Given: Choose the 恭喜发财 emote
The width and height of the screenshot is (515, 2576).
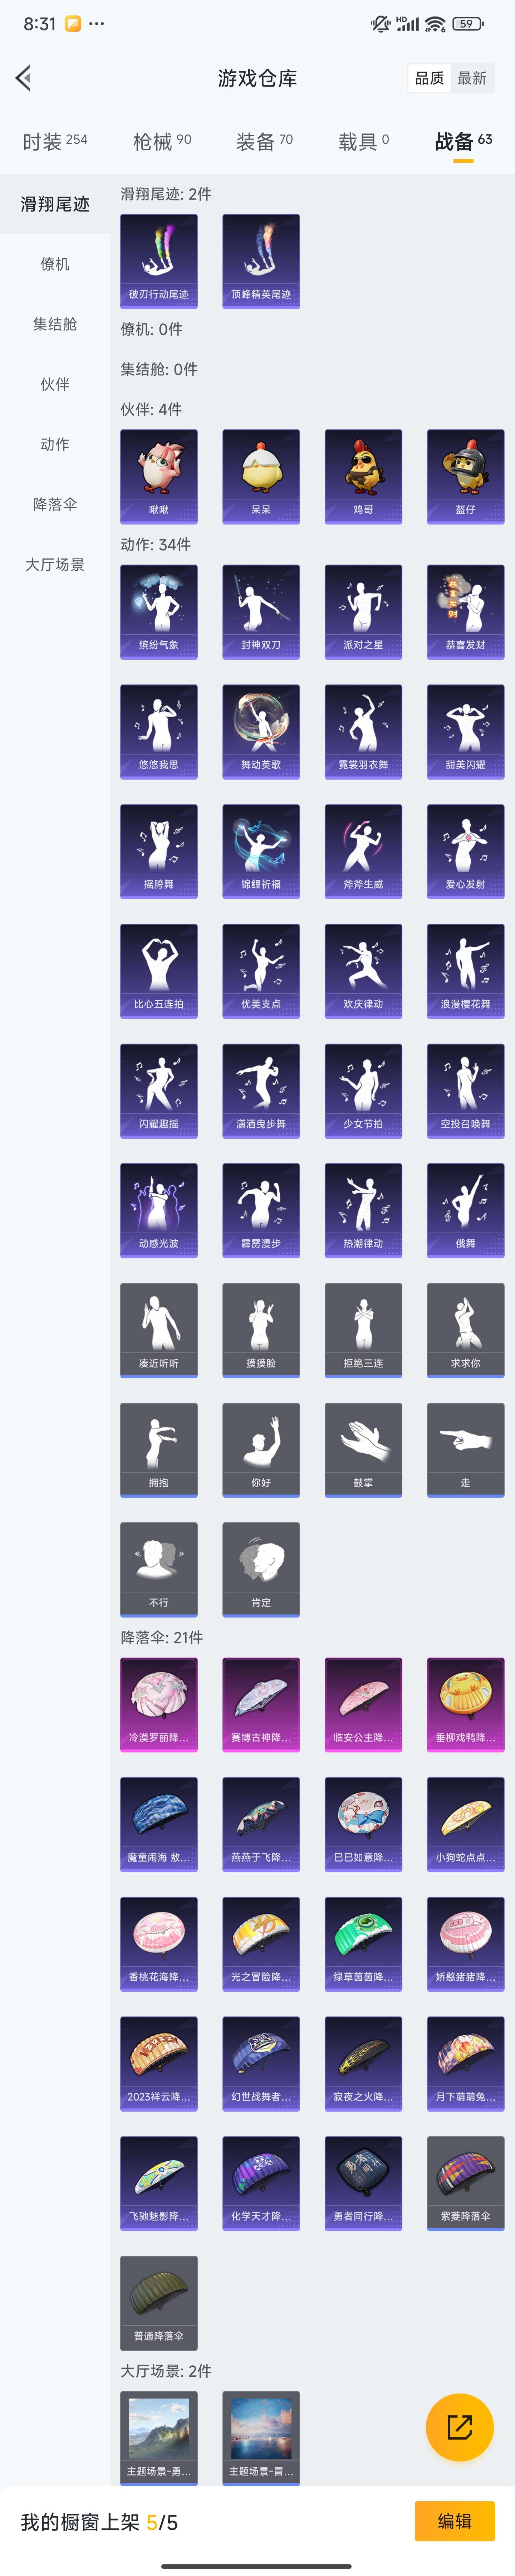Looking at the screenshot, I should [465, 611].
